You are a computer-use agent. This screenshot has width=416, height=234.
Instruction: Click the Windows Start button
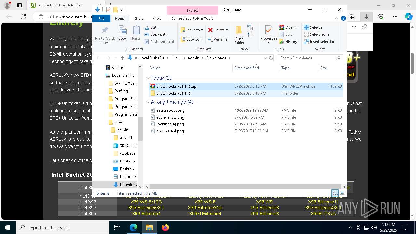[x=7, y=227]
